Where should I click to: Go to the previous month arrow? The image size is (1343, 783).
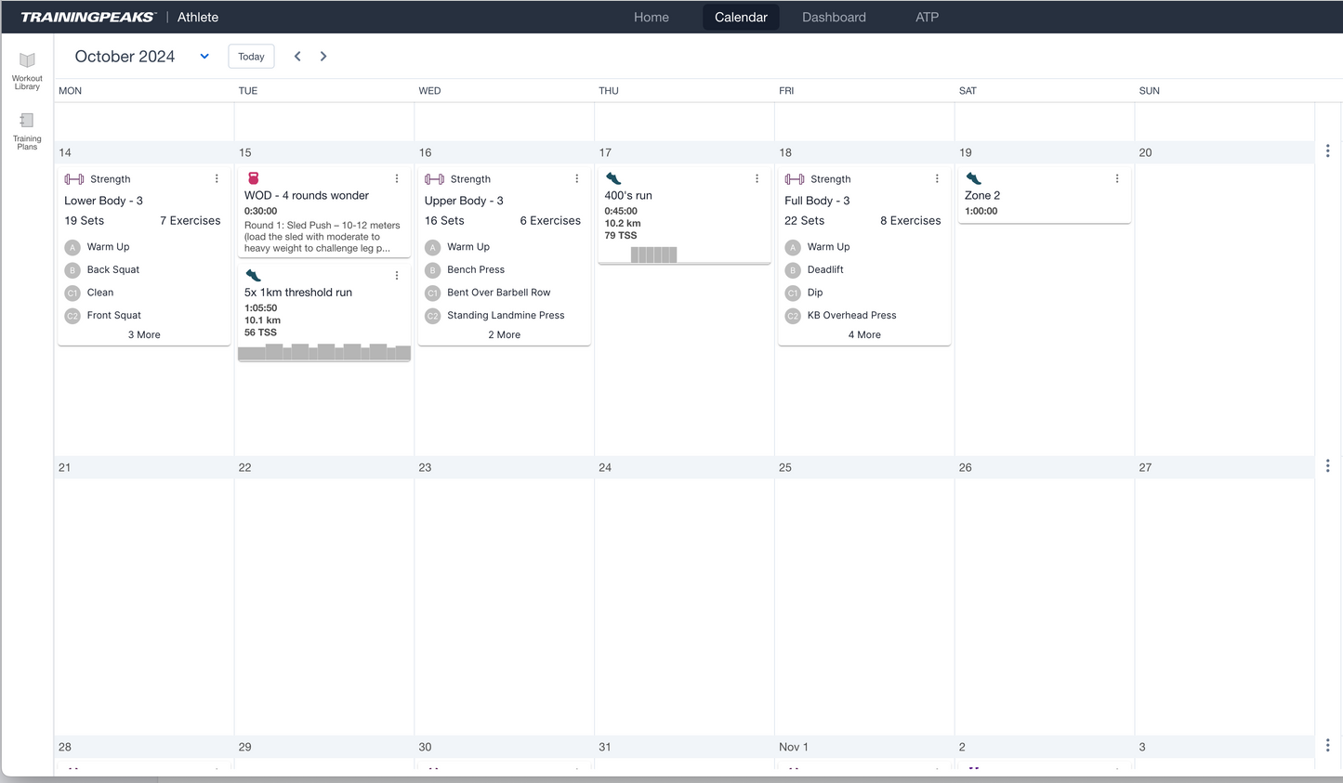click(x=297, y=57)
